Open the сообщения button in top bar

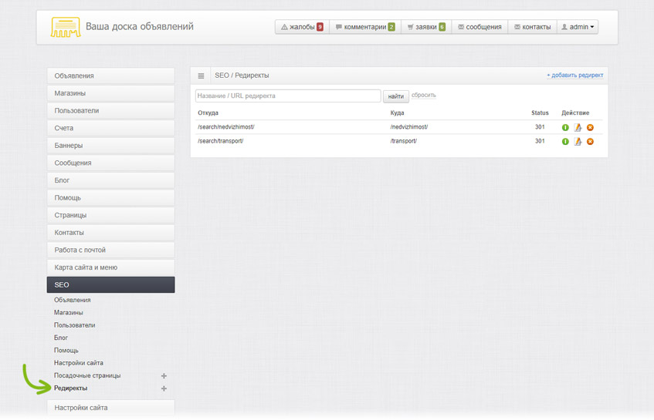point(479,27)
